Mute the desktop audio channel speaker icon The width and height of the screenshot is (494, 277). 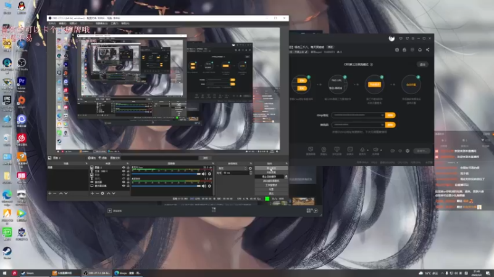click(x=204, y=186)
